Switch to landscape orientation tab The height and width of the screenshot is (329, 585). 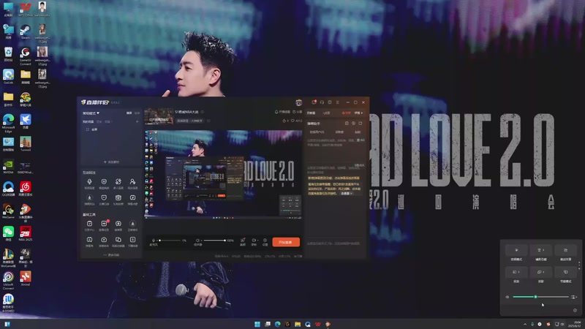pyautogui.click(x=129, y=113)
